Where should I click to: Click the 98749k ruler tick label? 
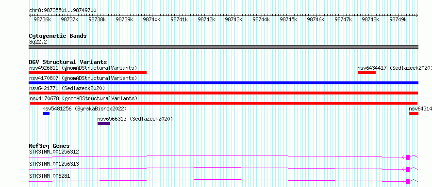(398, 19)
